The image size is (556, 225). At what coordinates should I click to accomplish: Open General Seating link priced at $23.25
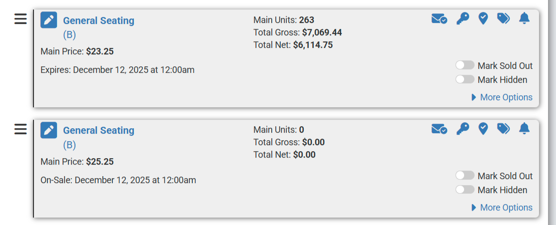coord(98,20)
